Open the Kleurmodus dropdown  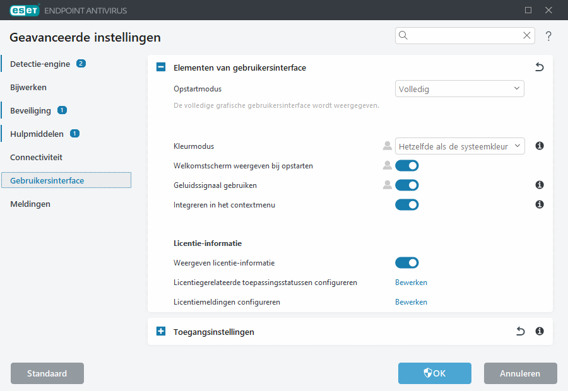click(x=460, y=146)
